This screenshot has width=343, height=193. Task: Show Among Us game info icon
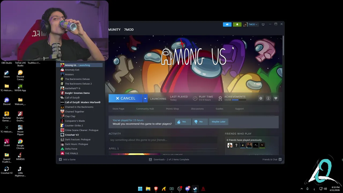268,98
